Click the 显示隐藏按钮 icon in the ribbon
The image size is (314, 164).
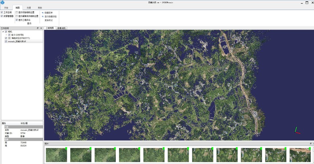[42, 16]
